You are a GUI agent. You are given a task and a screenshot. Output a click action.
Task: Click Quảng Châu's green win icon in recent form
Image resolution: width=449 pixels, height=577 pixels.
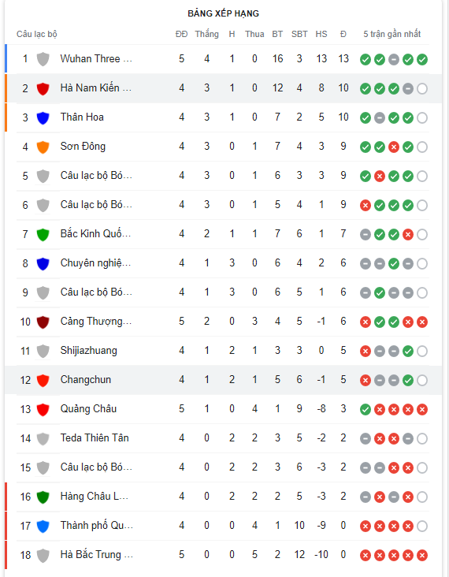(366, 410)
